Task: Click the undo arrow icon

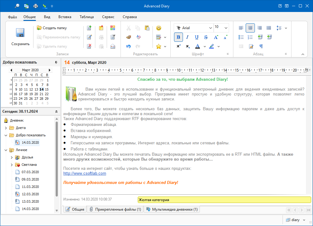Action: point(129,46)
